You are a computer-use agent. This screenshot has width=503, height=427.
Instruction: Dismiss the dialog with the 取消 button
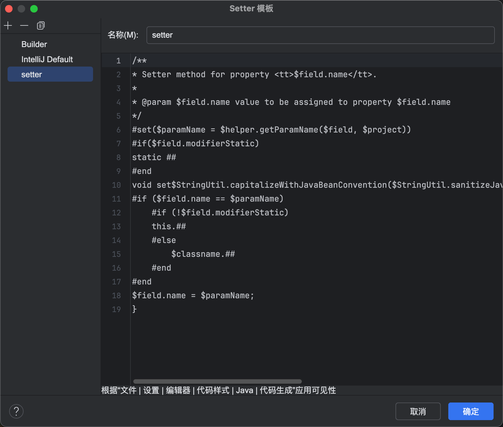(x=418, y=411)
